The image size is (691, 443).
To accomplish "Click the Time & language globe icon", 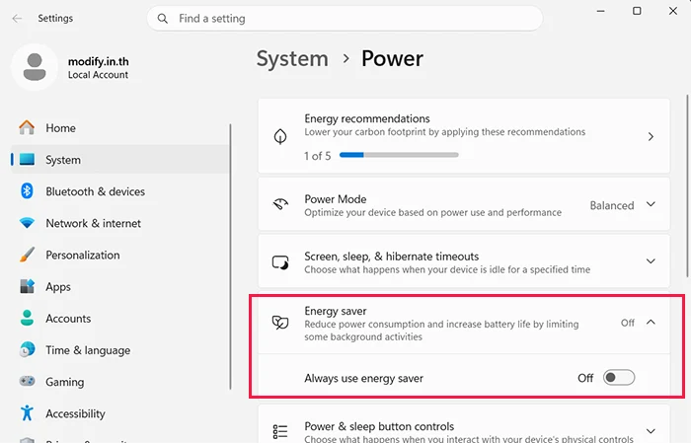I will pos(27,349).
